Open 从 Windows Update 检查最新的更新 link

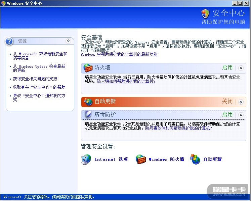pos(39,68)
